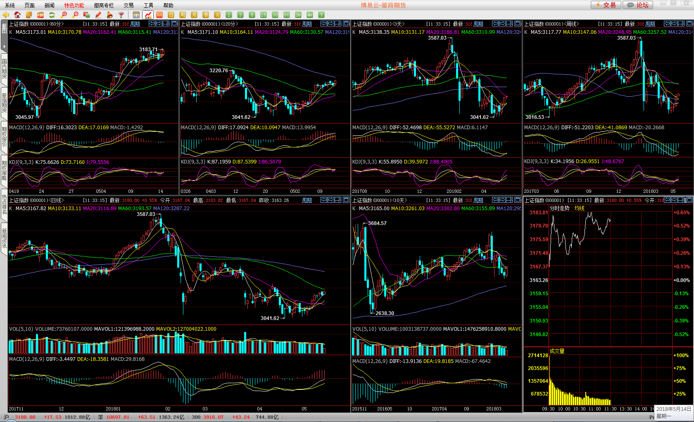Click next arrow in 3天 panel header
The image size is (694, 422).
[502, 24]
